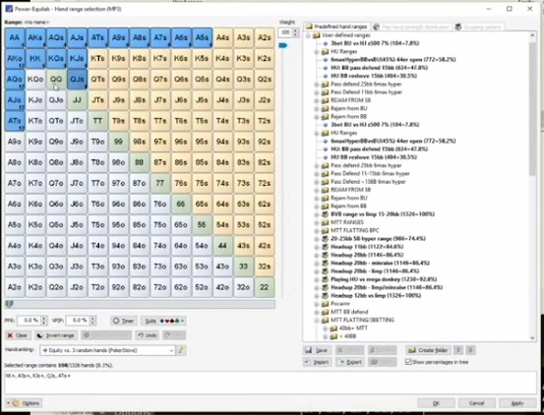
Task: Click the Import button
Action: (317, 362)
